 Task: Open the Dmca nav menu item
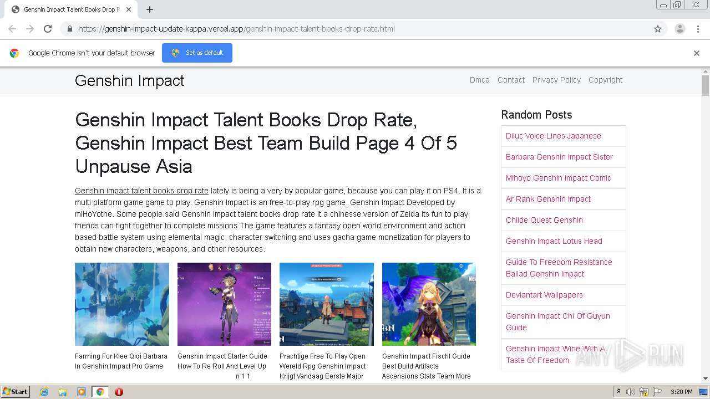coord(479,80)
